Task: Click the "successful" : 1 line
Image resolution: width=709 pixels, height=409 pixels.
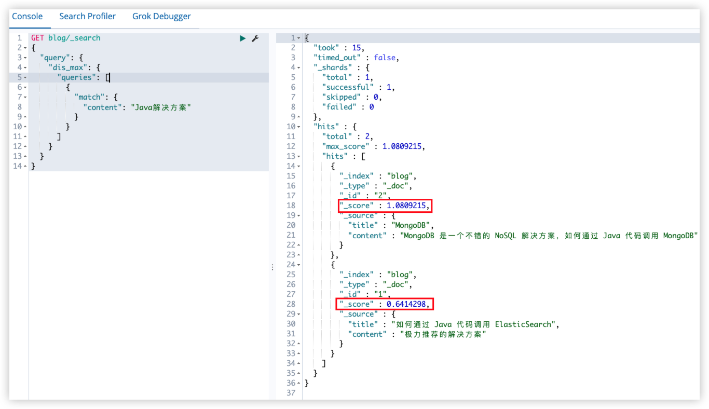Action: point(359,87)
